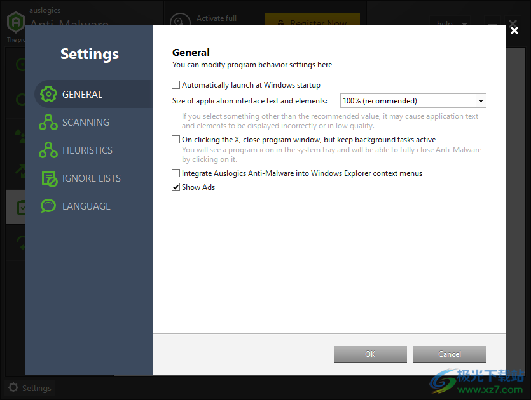The width and height of the screenshot is (531, 400).
Task: Open the help dropdown in title bar
Action: (450, 23)
